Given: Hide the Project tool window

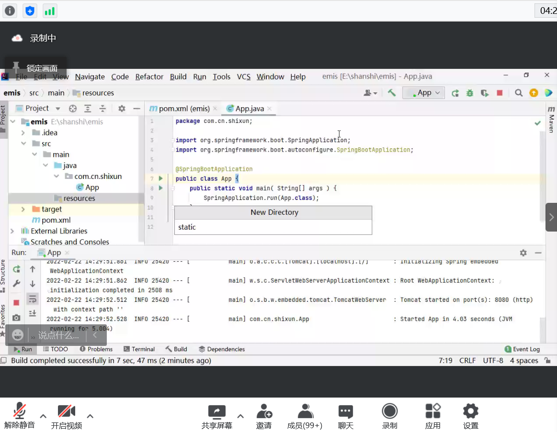Looking at the screenshot, I should pyautogui.click(x=137, y=108).
